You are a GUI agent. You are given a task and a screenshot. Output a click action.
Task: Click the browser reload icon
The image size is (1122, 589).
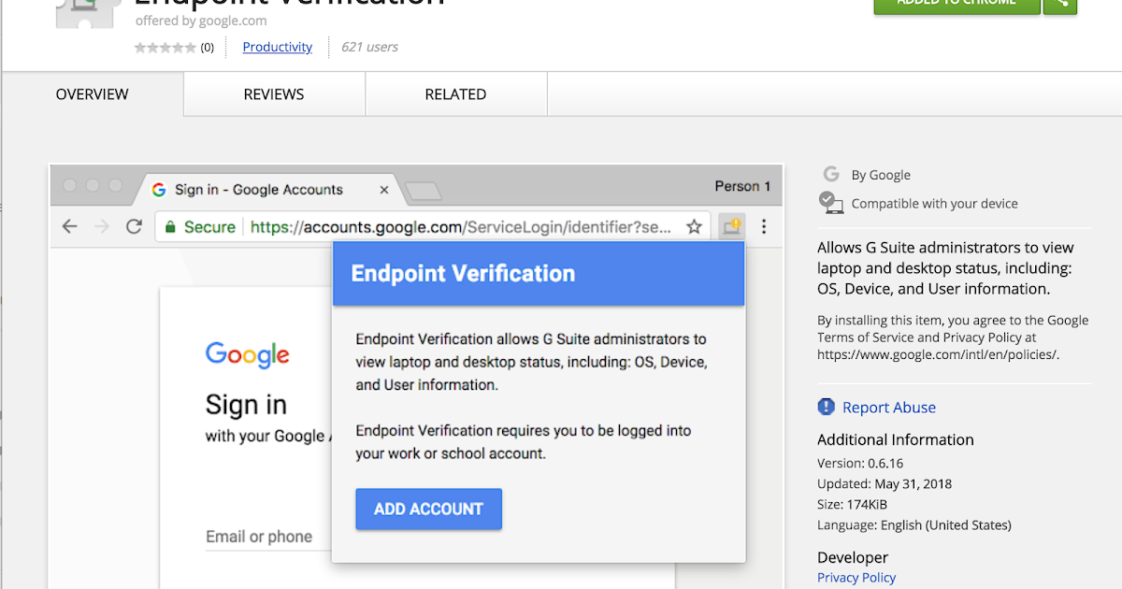pos(134,226)
